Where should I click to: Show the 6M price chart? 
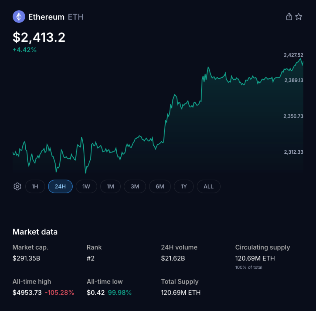pyautogui.click(x=160, y=186)
